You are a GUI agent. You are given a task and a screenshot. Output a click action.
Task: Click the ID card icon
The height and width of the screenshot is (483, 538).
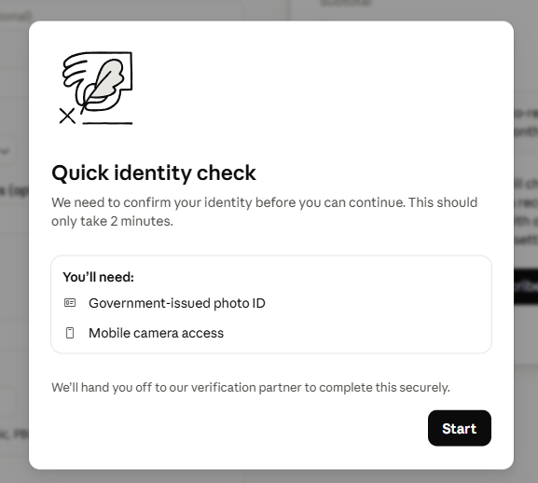[70, 302]
